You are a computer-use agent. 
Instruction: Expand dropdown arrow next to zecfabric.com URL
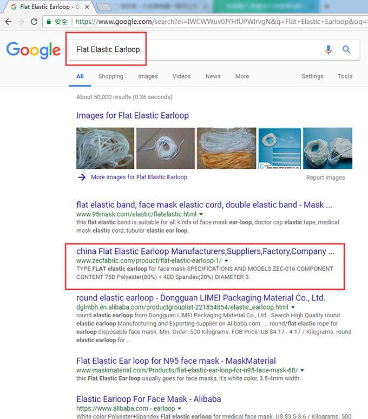[226, 261]
